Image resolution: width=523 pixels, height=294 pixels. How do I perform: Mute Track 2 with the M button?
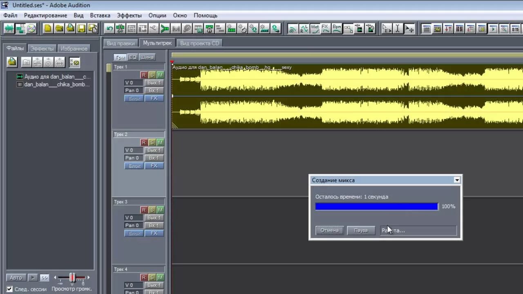pos(160,142)
